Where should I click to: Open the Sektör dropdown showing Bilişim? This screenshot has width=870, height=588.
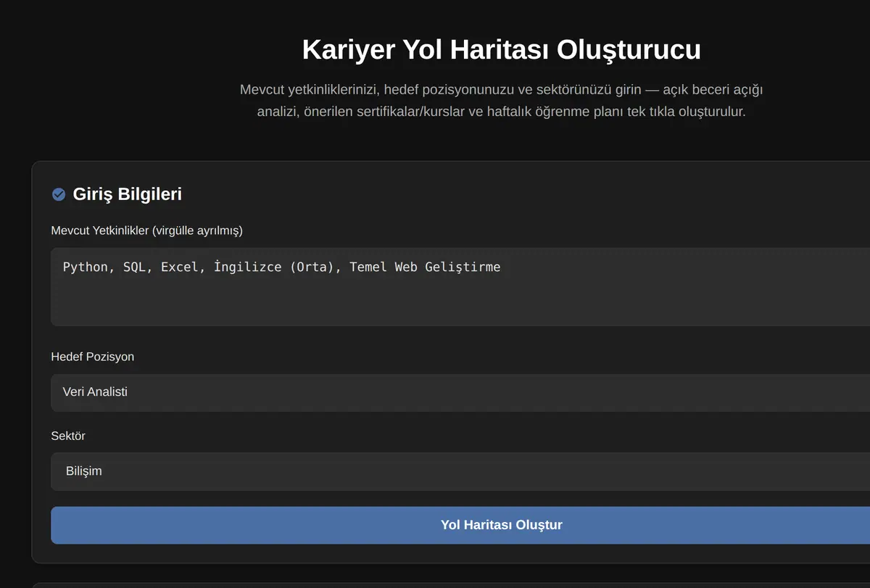point(460,471)
